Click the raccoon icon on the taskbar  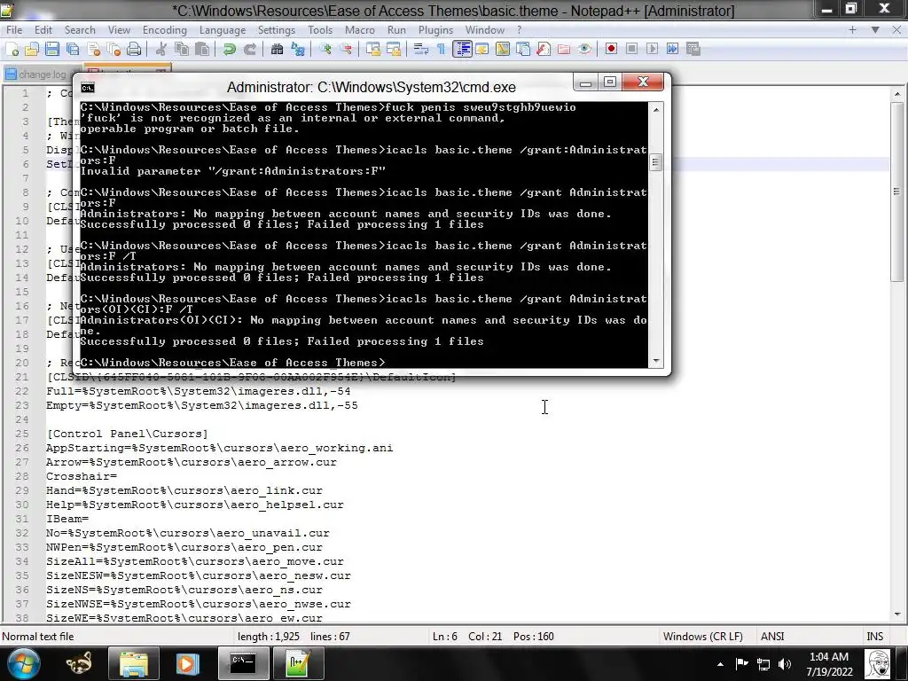79,663
